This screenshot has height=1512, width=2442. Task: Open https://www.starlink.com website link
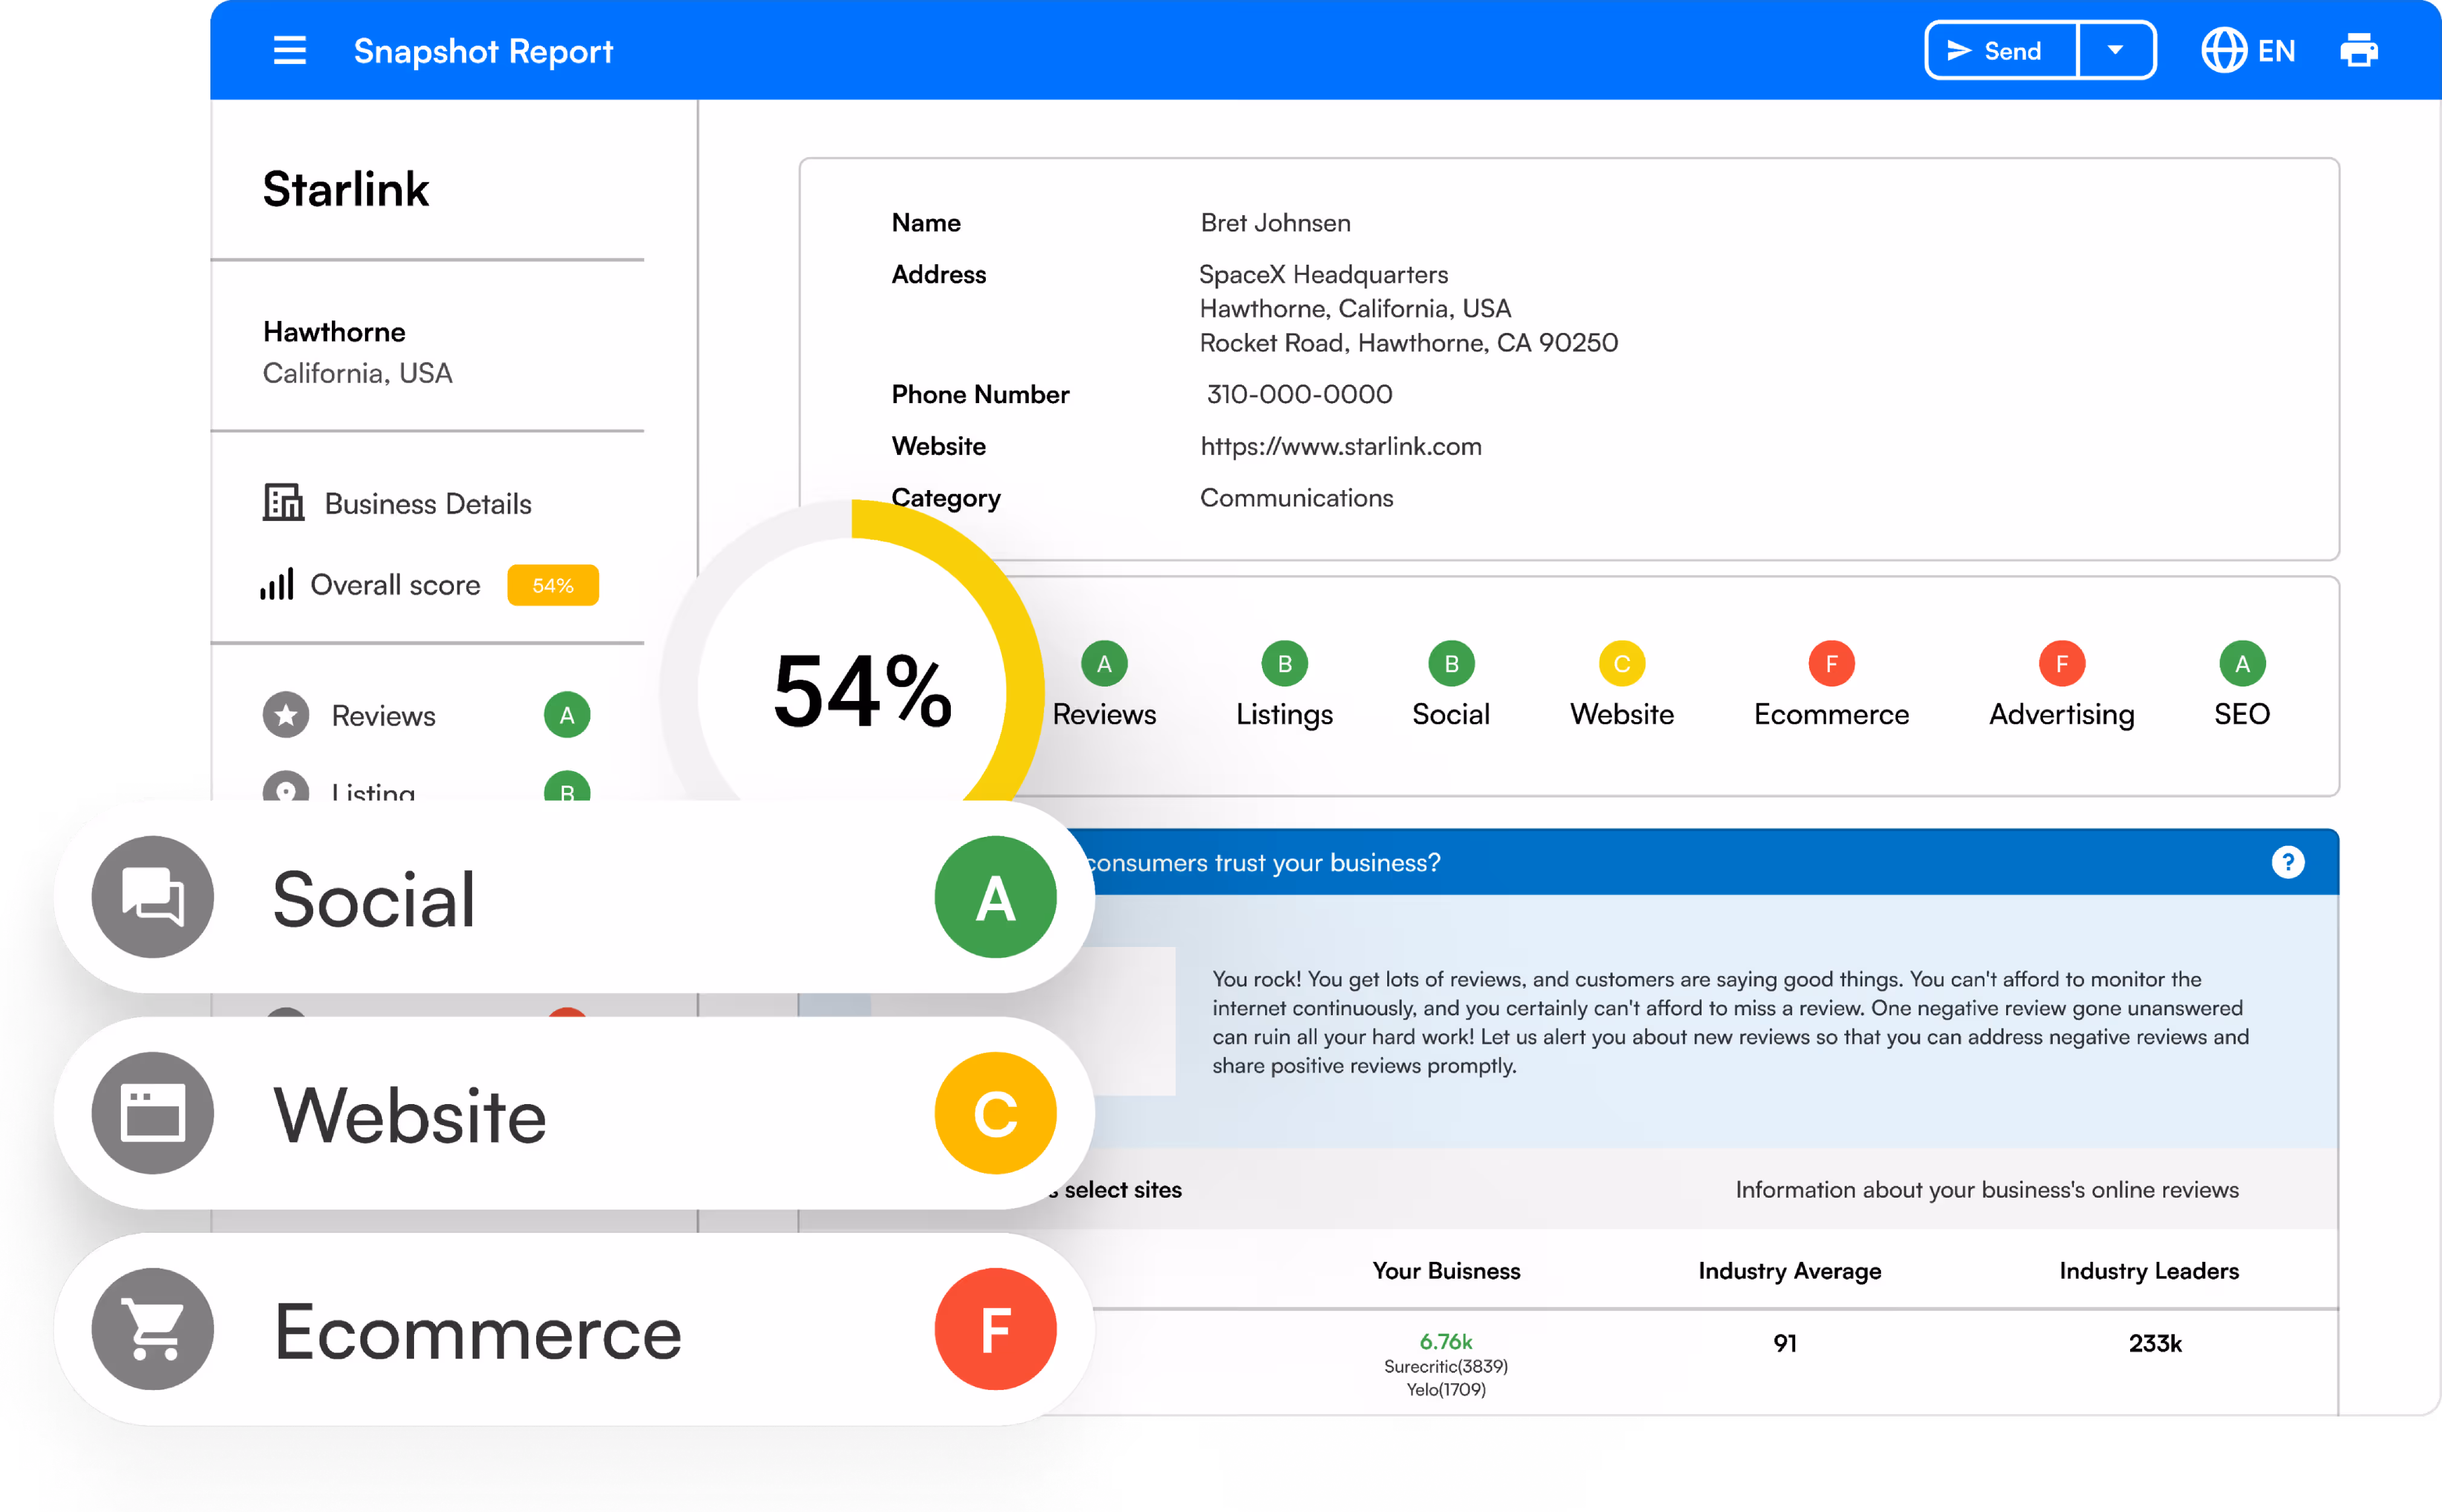[1341, 446]
